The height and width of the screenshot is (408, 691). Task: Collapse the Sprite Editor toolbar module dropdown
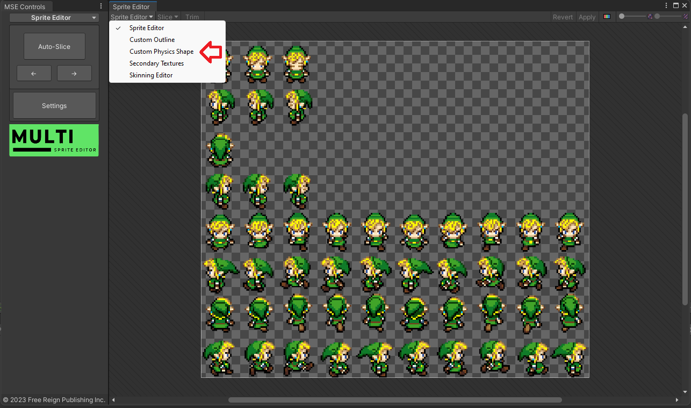coord(132,17)
